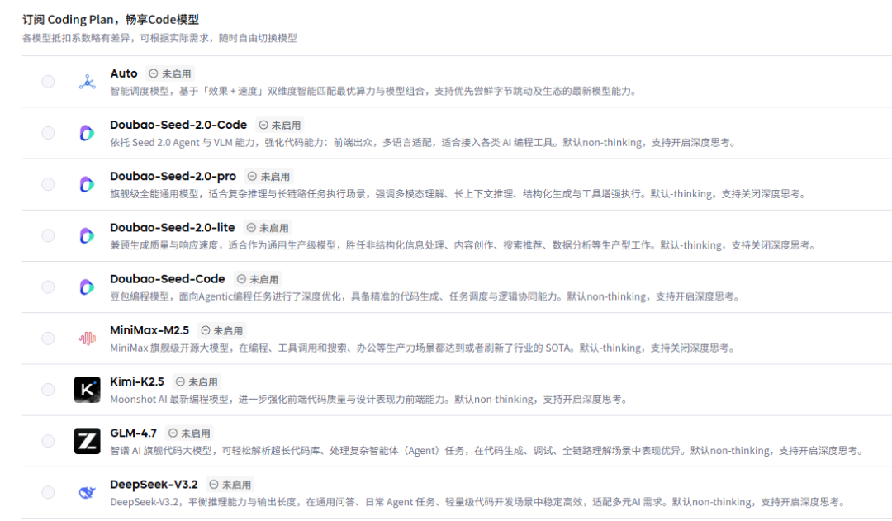Screen dimensions: 892x521
Task: Click the heading 订阅 Coding Plan，畅享Code模型
Action: [x=111, y=19]
